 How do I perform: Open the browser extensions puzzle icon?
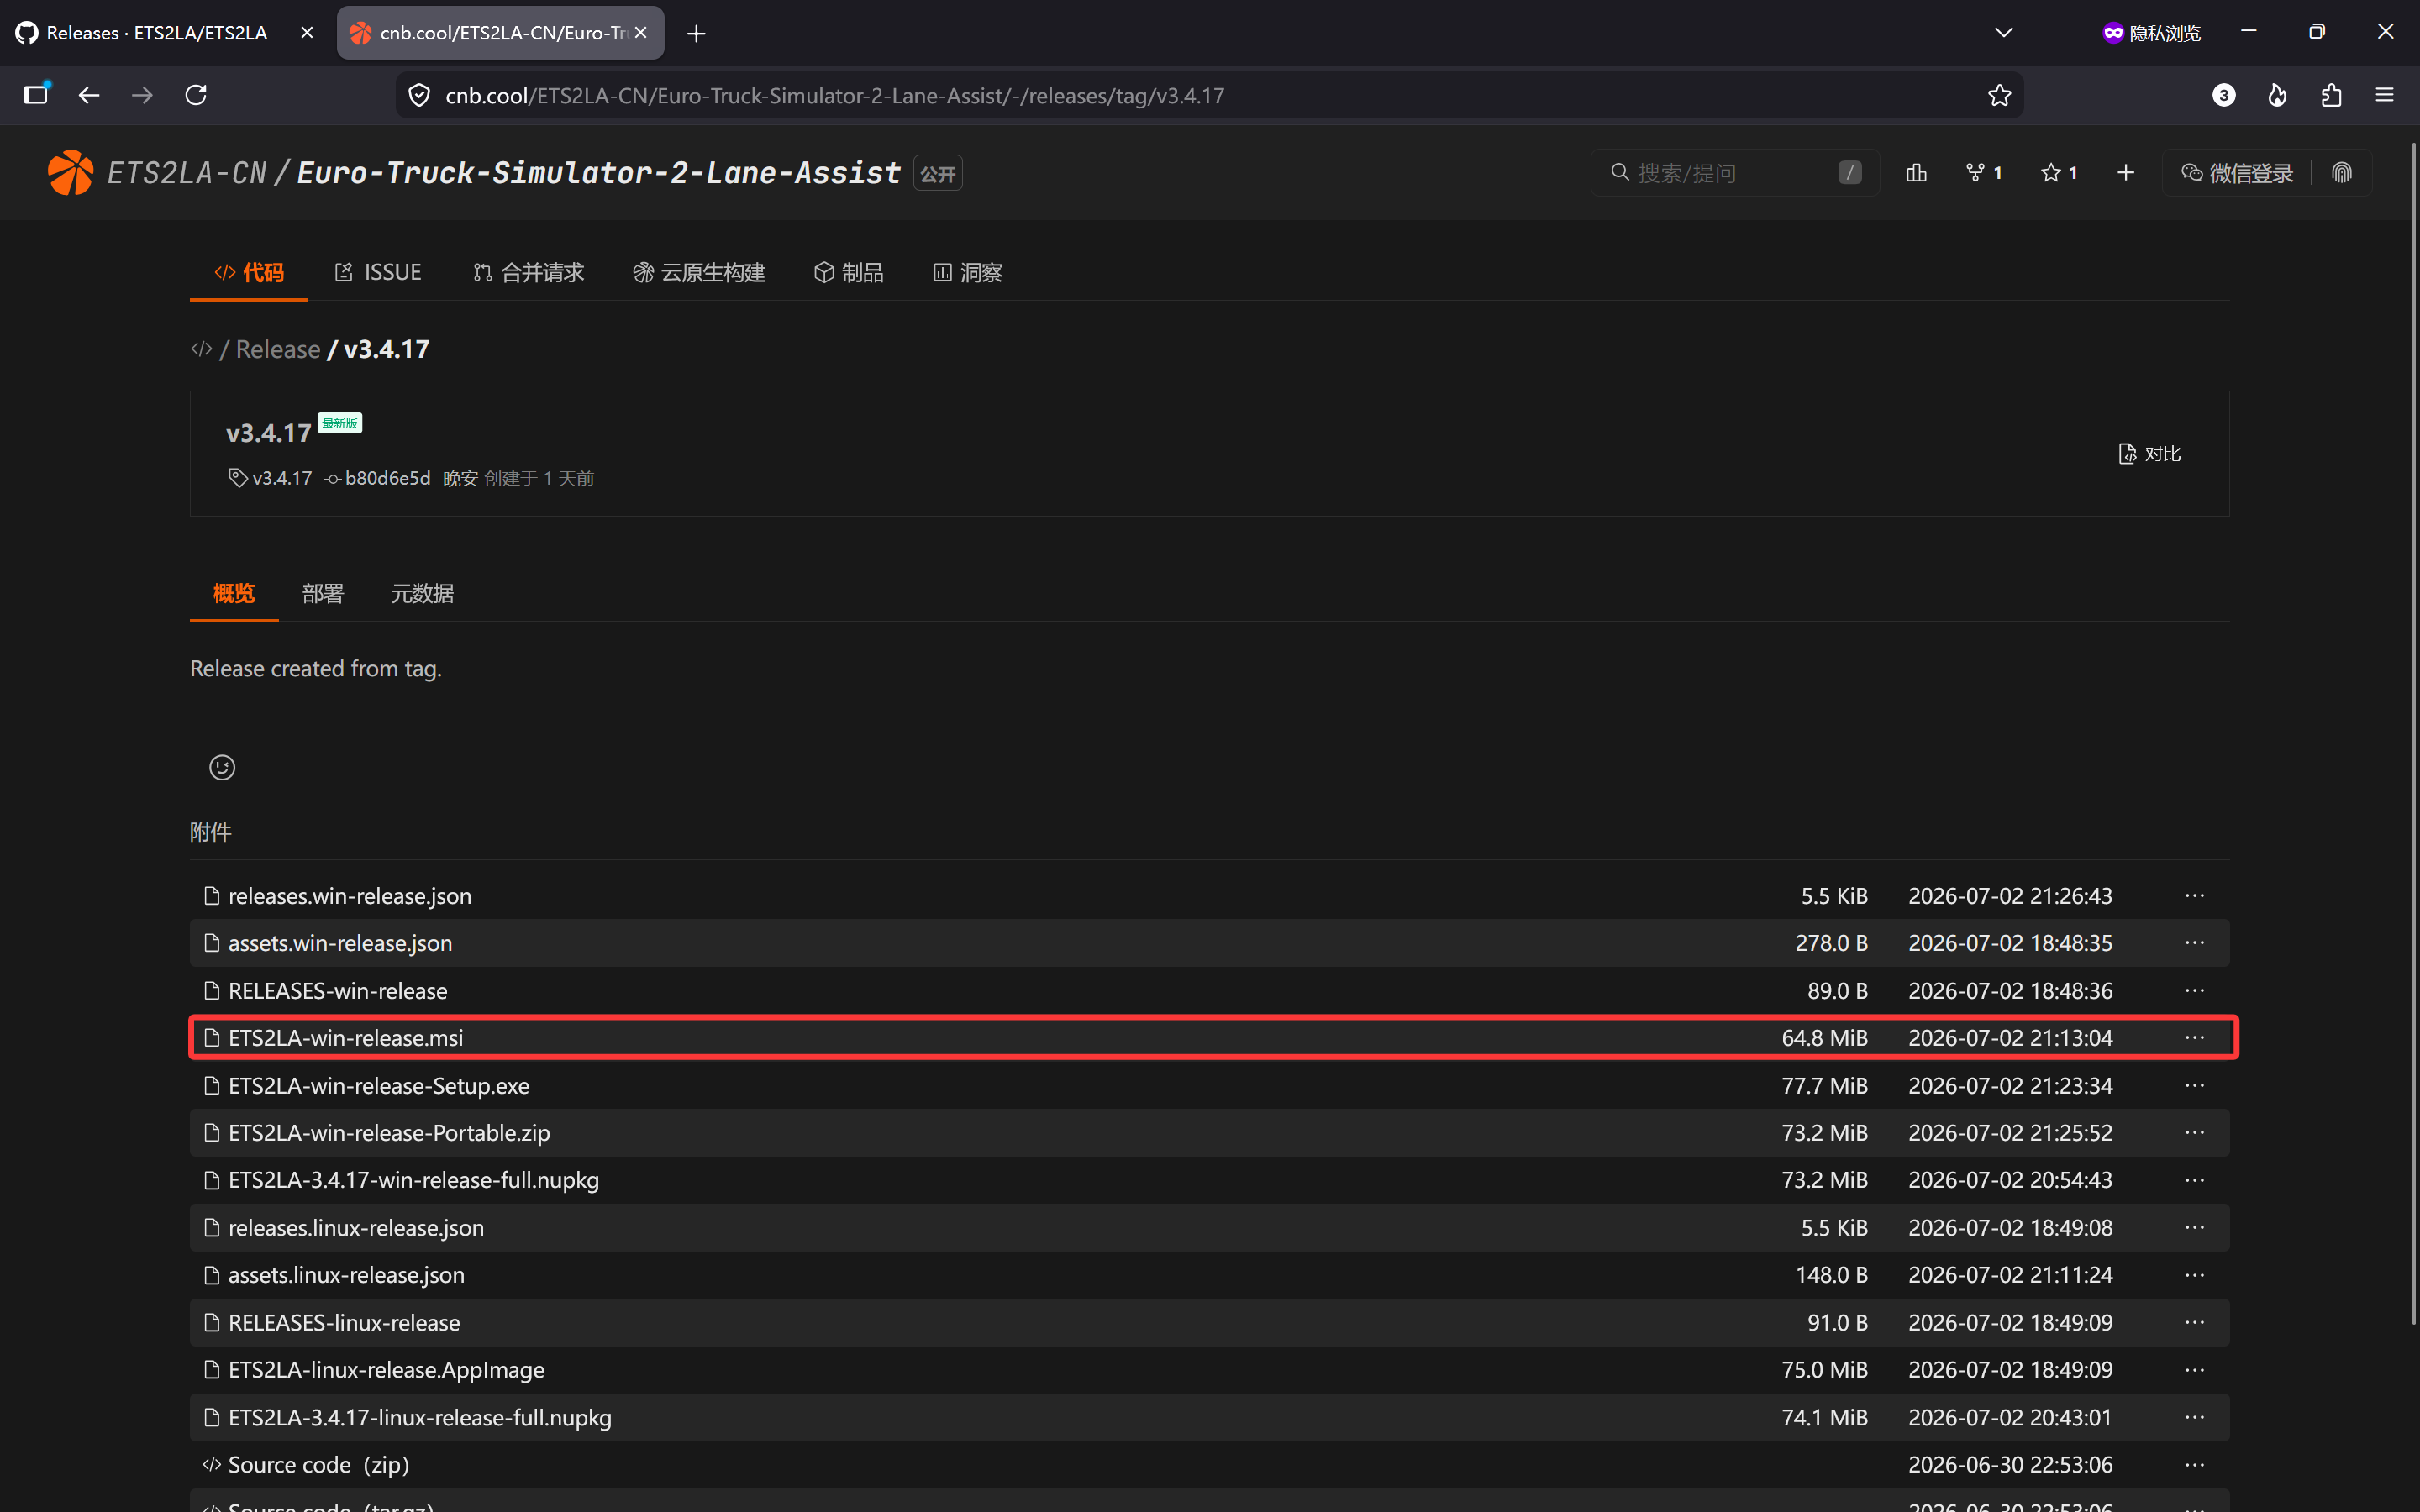click(x=2331, y=95)
